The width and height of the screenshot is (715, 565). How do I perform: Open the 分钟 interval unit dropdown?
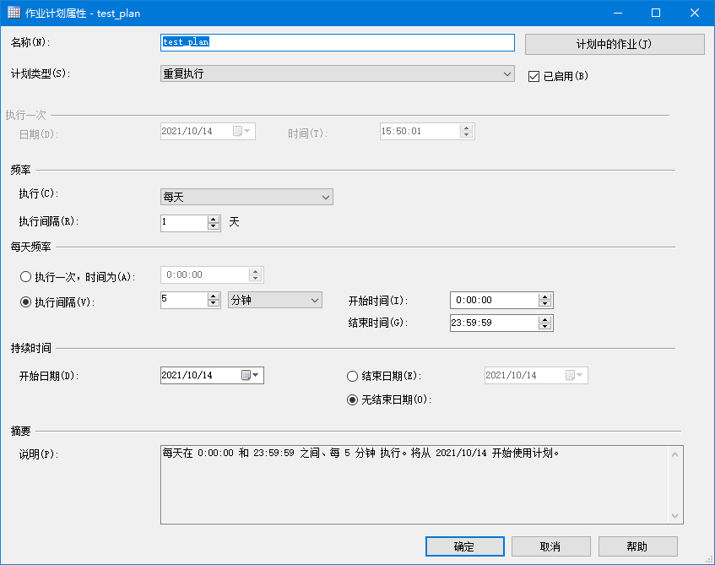[x=314, y=300]
